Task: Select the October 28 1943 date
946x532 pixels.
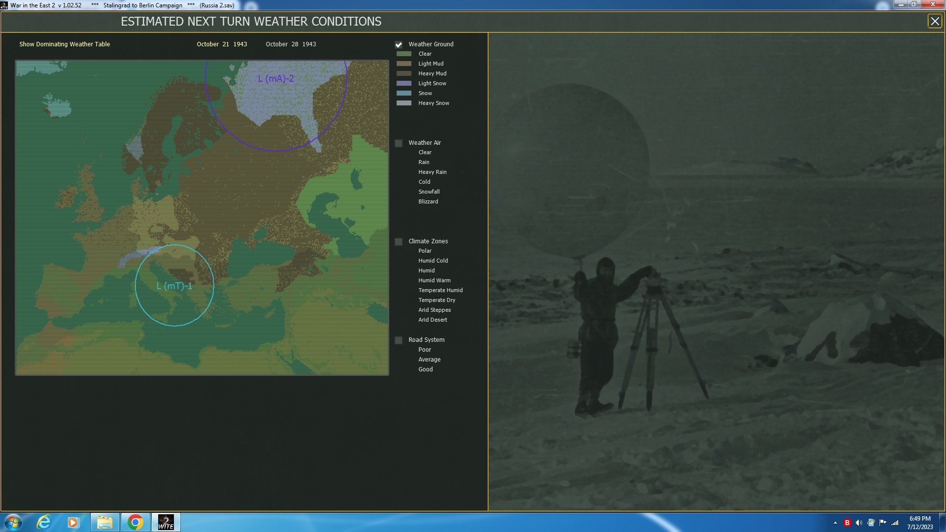Action: coord(291,44)
